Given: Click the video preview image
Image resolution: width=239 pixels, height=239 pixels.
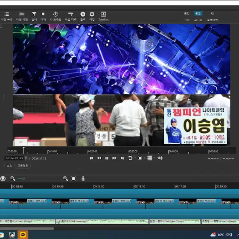Looking at the screenshot, I should tap(122, 85).
